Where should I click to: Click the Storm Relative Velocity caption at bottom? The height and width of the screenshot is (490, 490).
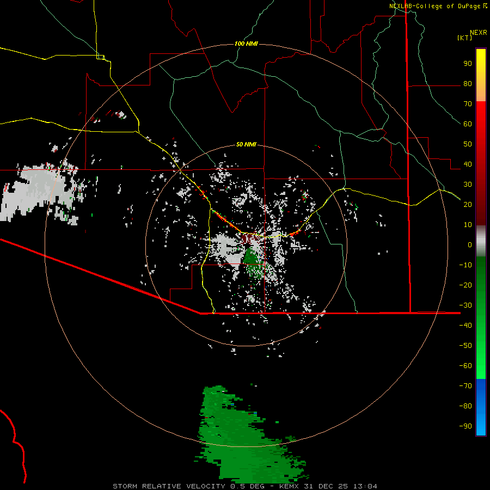point(244,486)
